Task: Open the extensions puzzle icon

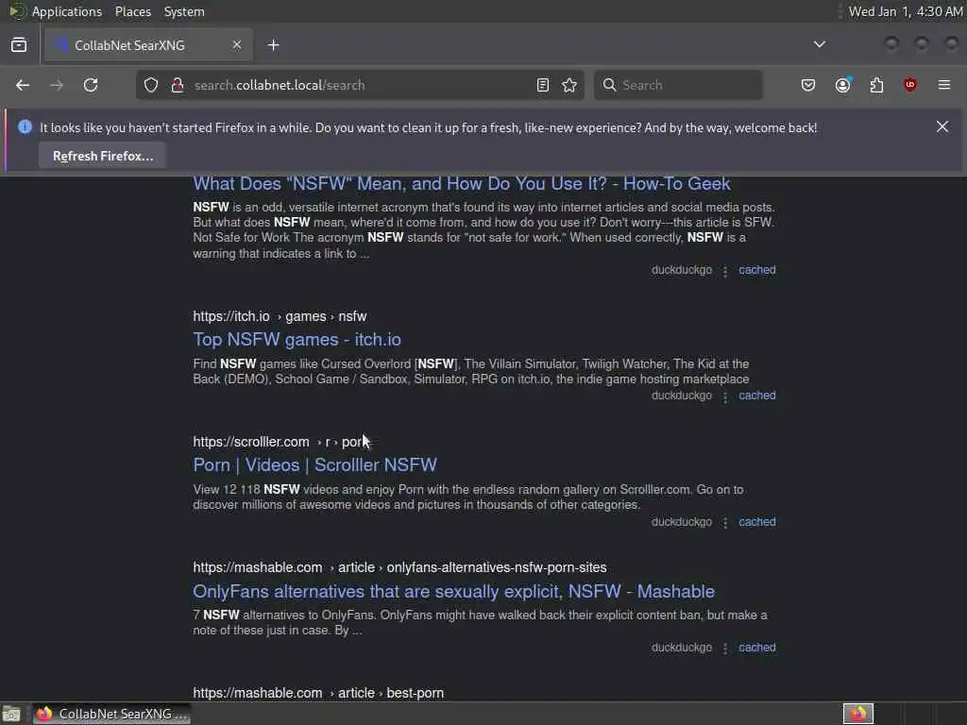Action: pos(876,85)
